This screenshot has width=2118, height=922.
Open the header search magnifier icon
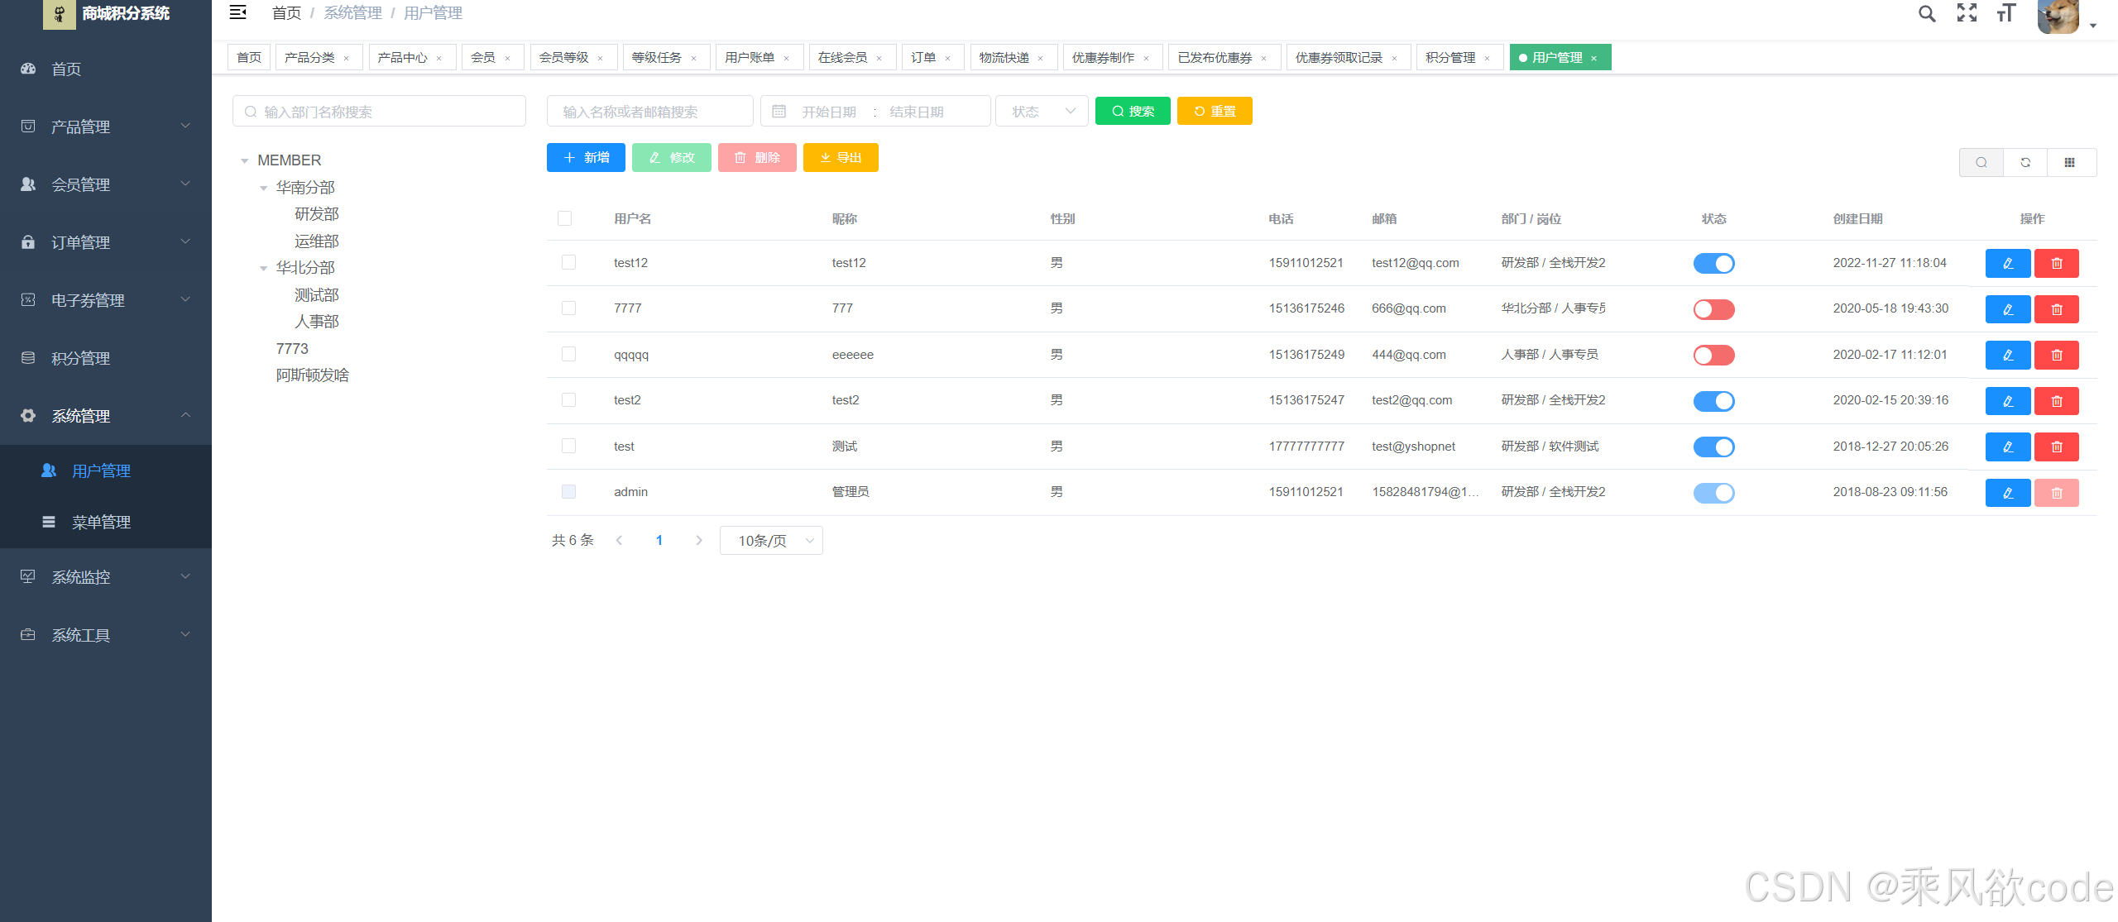pos(1927,13)
